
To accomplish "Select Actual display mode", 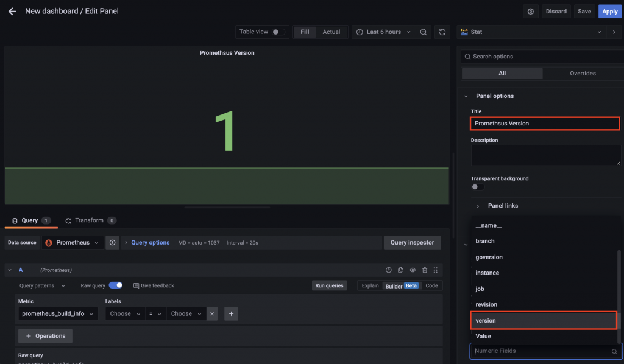I will (x=331, y=32).
